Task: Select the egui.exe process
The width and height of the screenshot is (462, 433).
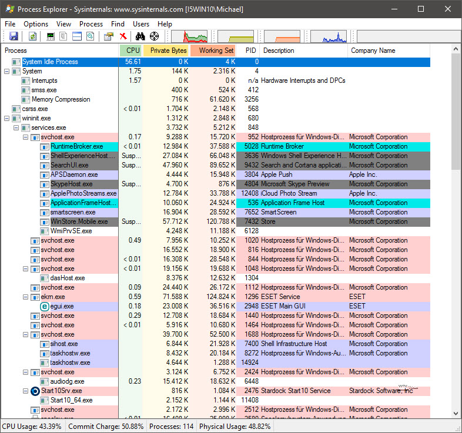Action: click(62, 306)
